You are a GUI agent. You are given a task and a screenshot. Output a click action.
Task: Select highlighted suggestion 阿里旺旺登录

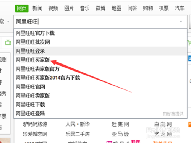[100, 51]
